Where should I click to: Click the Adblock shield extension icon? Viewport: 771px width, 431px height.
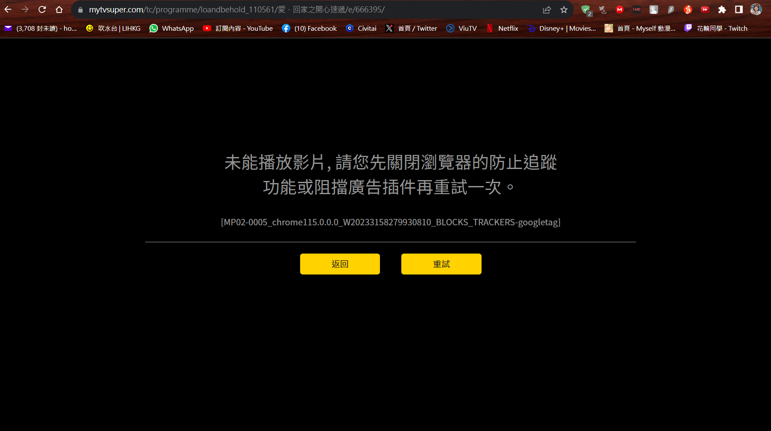(586, 9)
